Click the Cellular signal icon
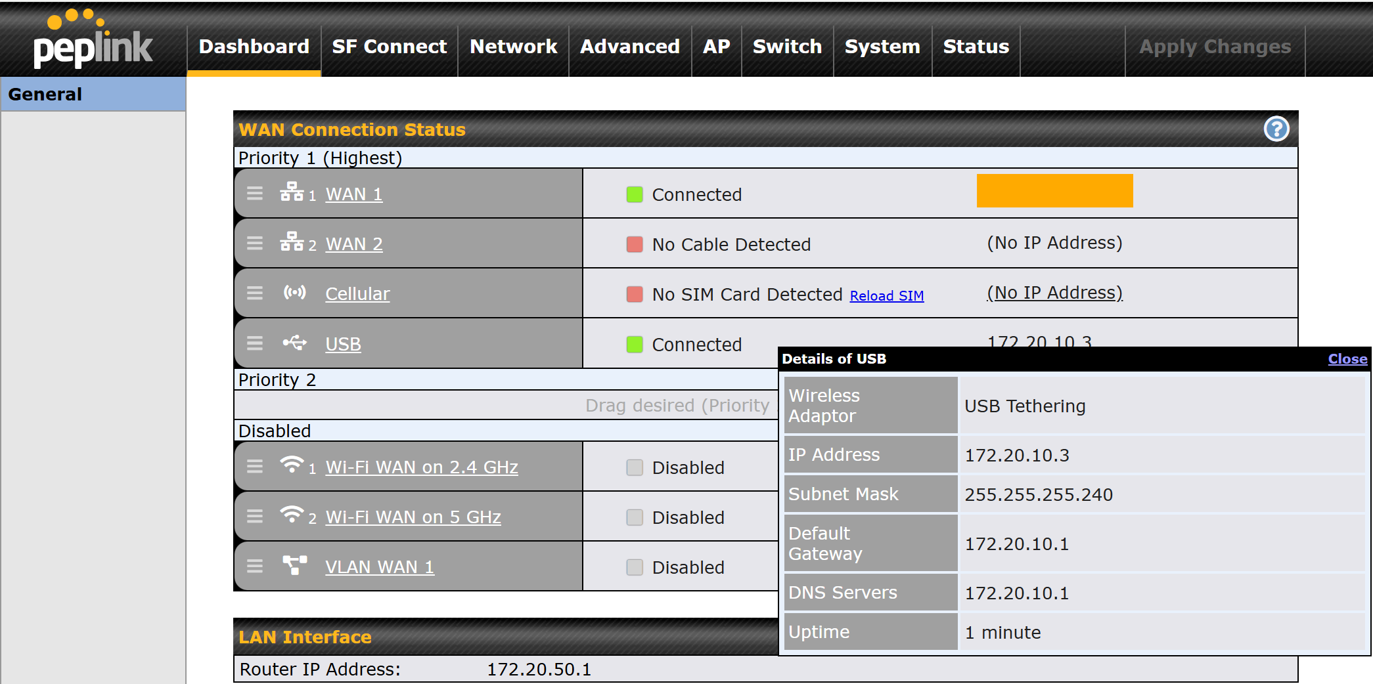 (x=294, y=293)
